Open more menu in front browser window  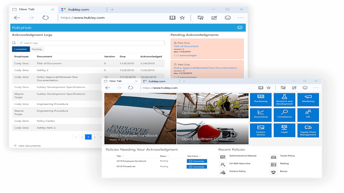(x=315, y=88)
